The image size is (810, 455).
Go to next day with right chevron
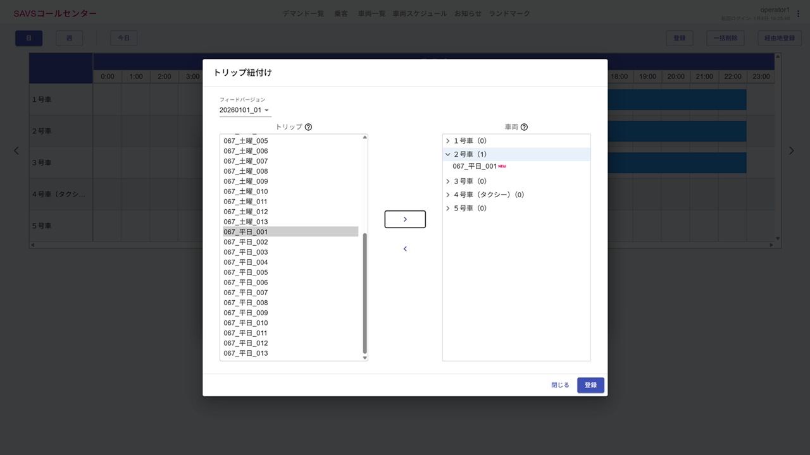point(791,150)
